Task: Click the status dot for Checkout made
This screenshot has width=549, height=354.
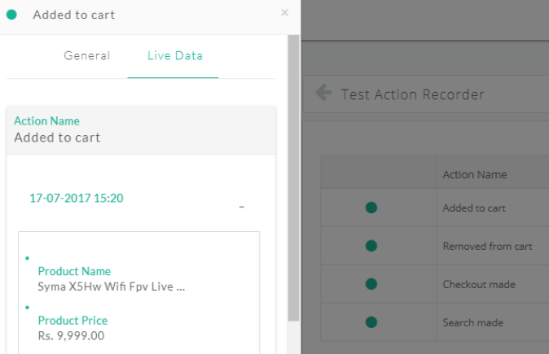Action: (x=371, y=284)
